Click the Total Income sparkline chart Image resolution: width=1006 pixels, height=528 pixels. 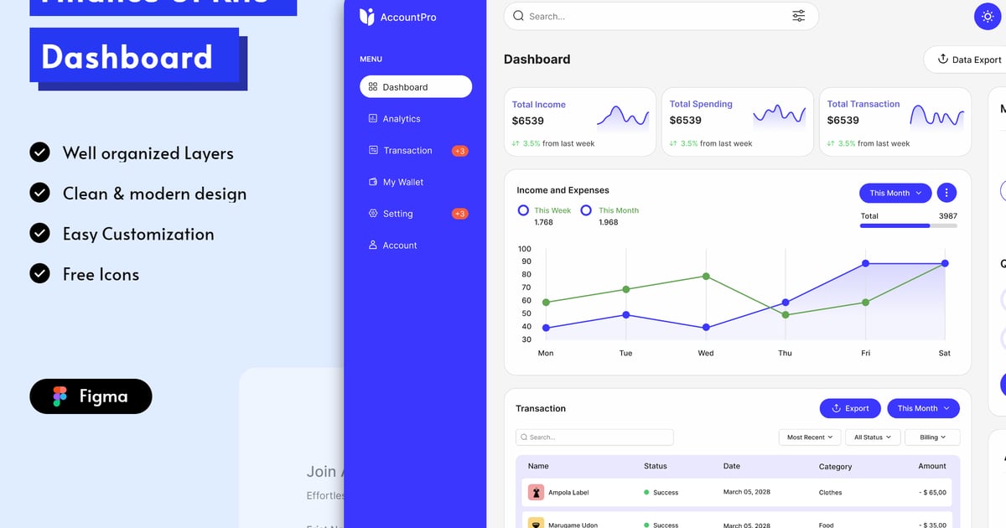click(x=623, y=116)
